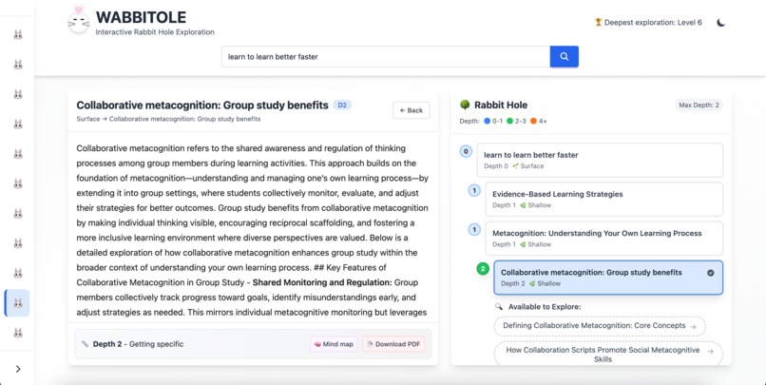This screenshot has height=385, width=766.
Task: Click the Download PDF button
Action: 393,344
